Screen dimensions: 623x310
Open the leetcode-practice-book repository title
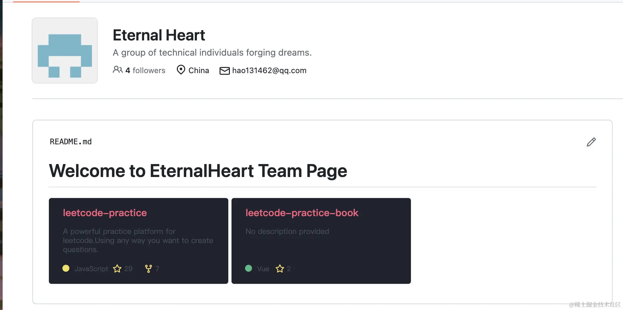[302, 213]
